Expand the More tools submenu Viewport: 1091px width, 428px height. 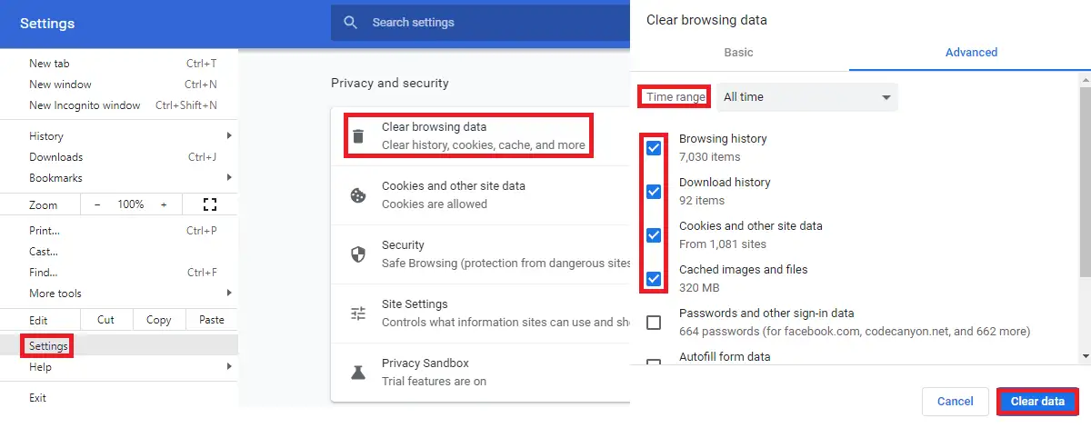[119, 294]
